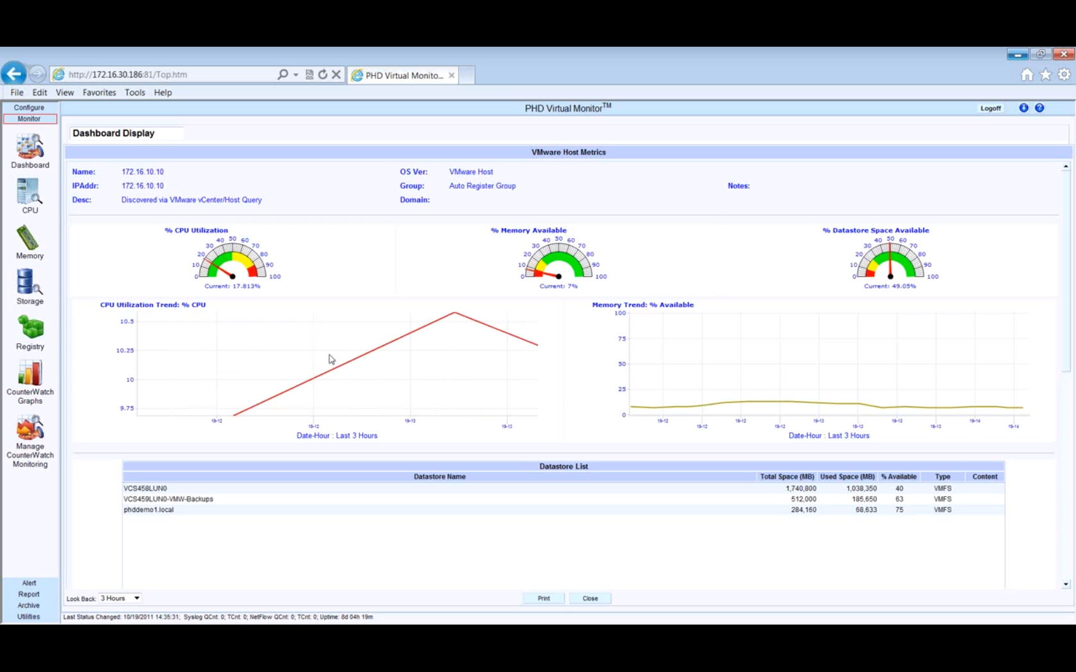1076x672 pixels.
Task: Click the CPU Utilization Trend chart
Action: pyautogui.click(x=336, y=365)
